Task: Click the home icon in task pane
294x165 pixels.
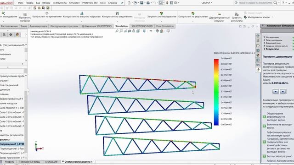Action: (258, 36)
